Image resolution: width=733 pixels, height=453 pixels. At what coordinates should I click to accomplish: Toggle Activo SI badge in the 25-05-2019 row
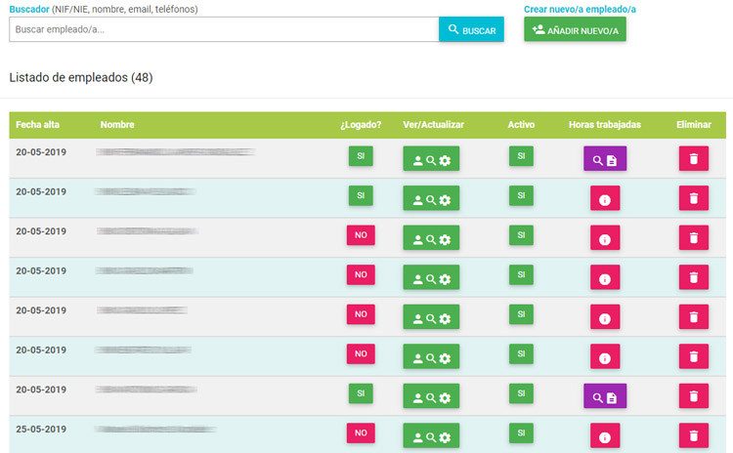pyautogui.click(x=521, y=432)
